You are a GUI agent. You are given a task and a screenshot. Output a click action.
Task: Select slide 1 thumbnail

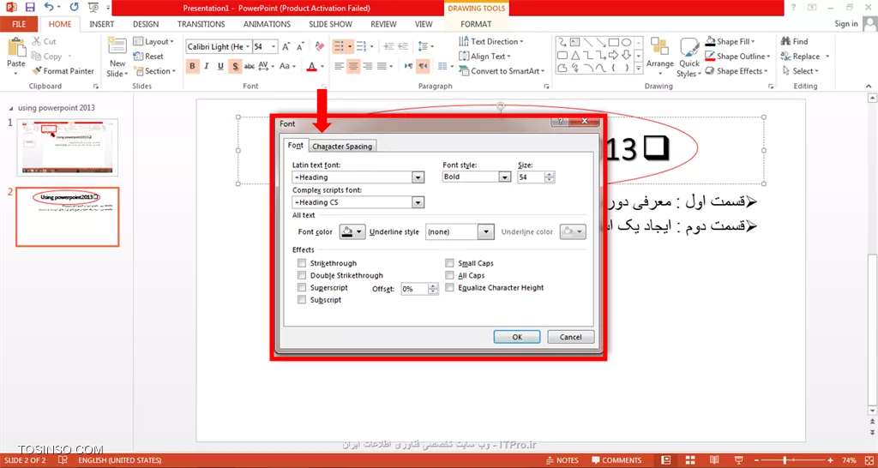(x=68, y=147)
